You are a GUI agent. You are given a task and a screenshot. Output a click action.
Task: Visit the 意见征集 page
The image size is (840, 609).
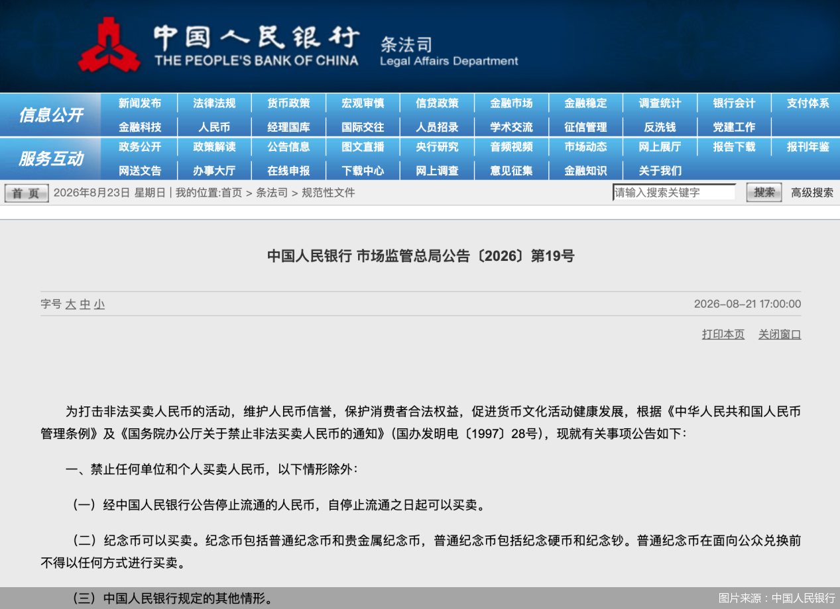click(511, 171)
